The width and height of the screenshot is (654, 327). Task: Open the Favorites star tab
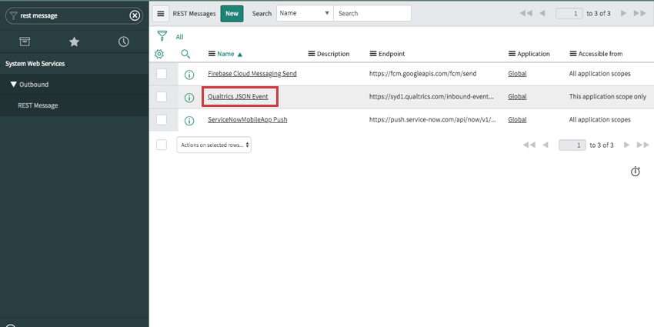click(74, 42)
